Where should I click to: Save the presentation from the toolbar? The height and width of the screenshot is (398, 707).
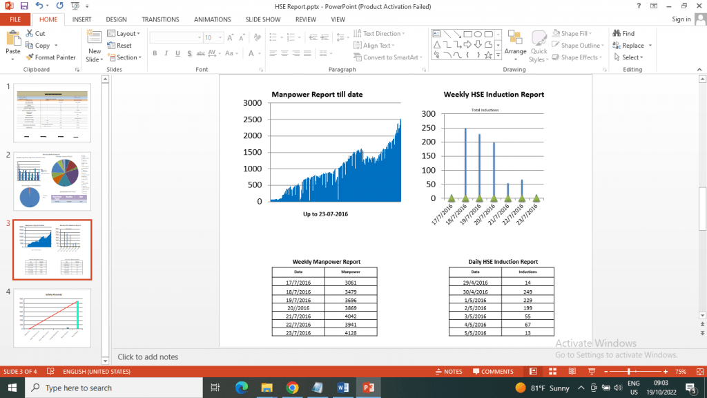[x=24, y=6]
